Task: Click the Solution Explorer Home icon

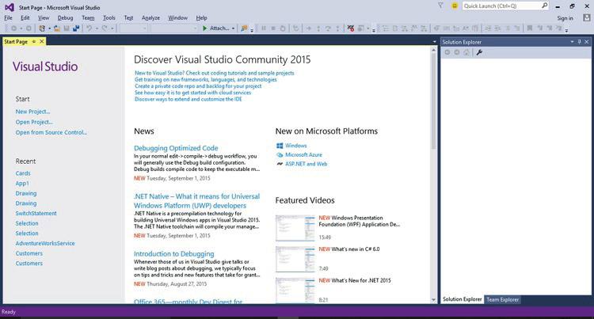Action: 466,52
